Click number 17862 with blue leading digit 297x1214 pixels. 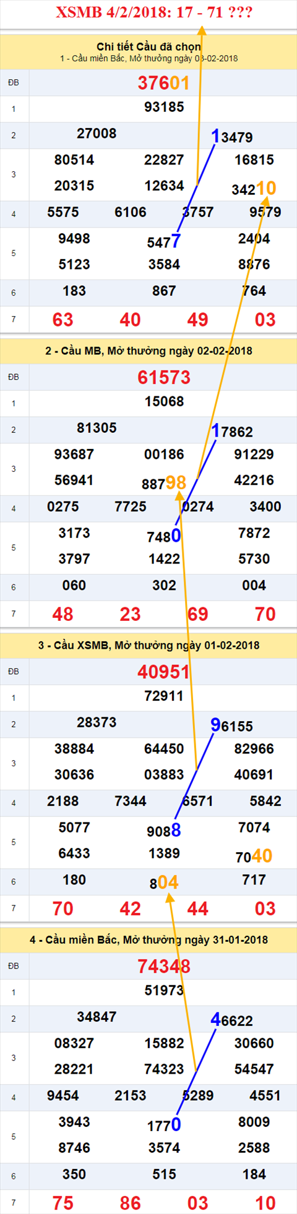coord(232,431)
